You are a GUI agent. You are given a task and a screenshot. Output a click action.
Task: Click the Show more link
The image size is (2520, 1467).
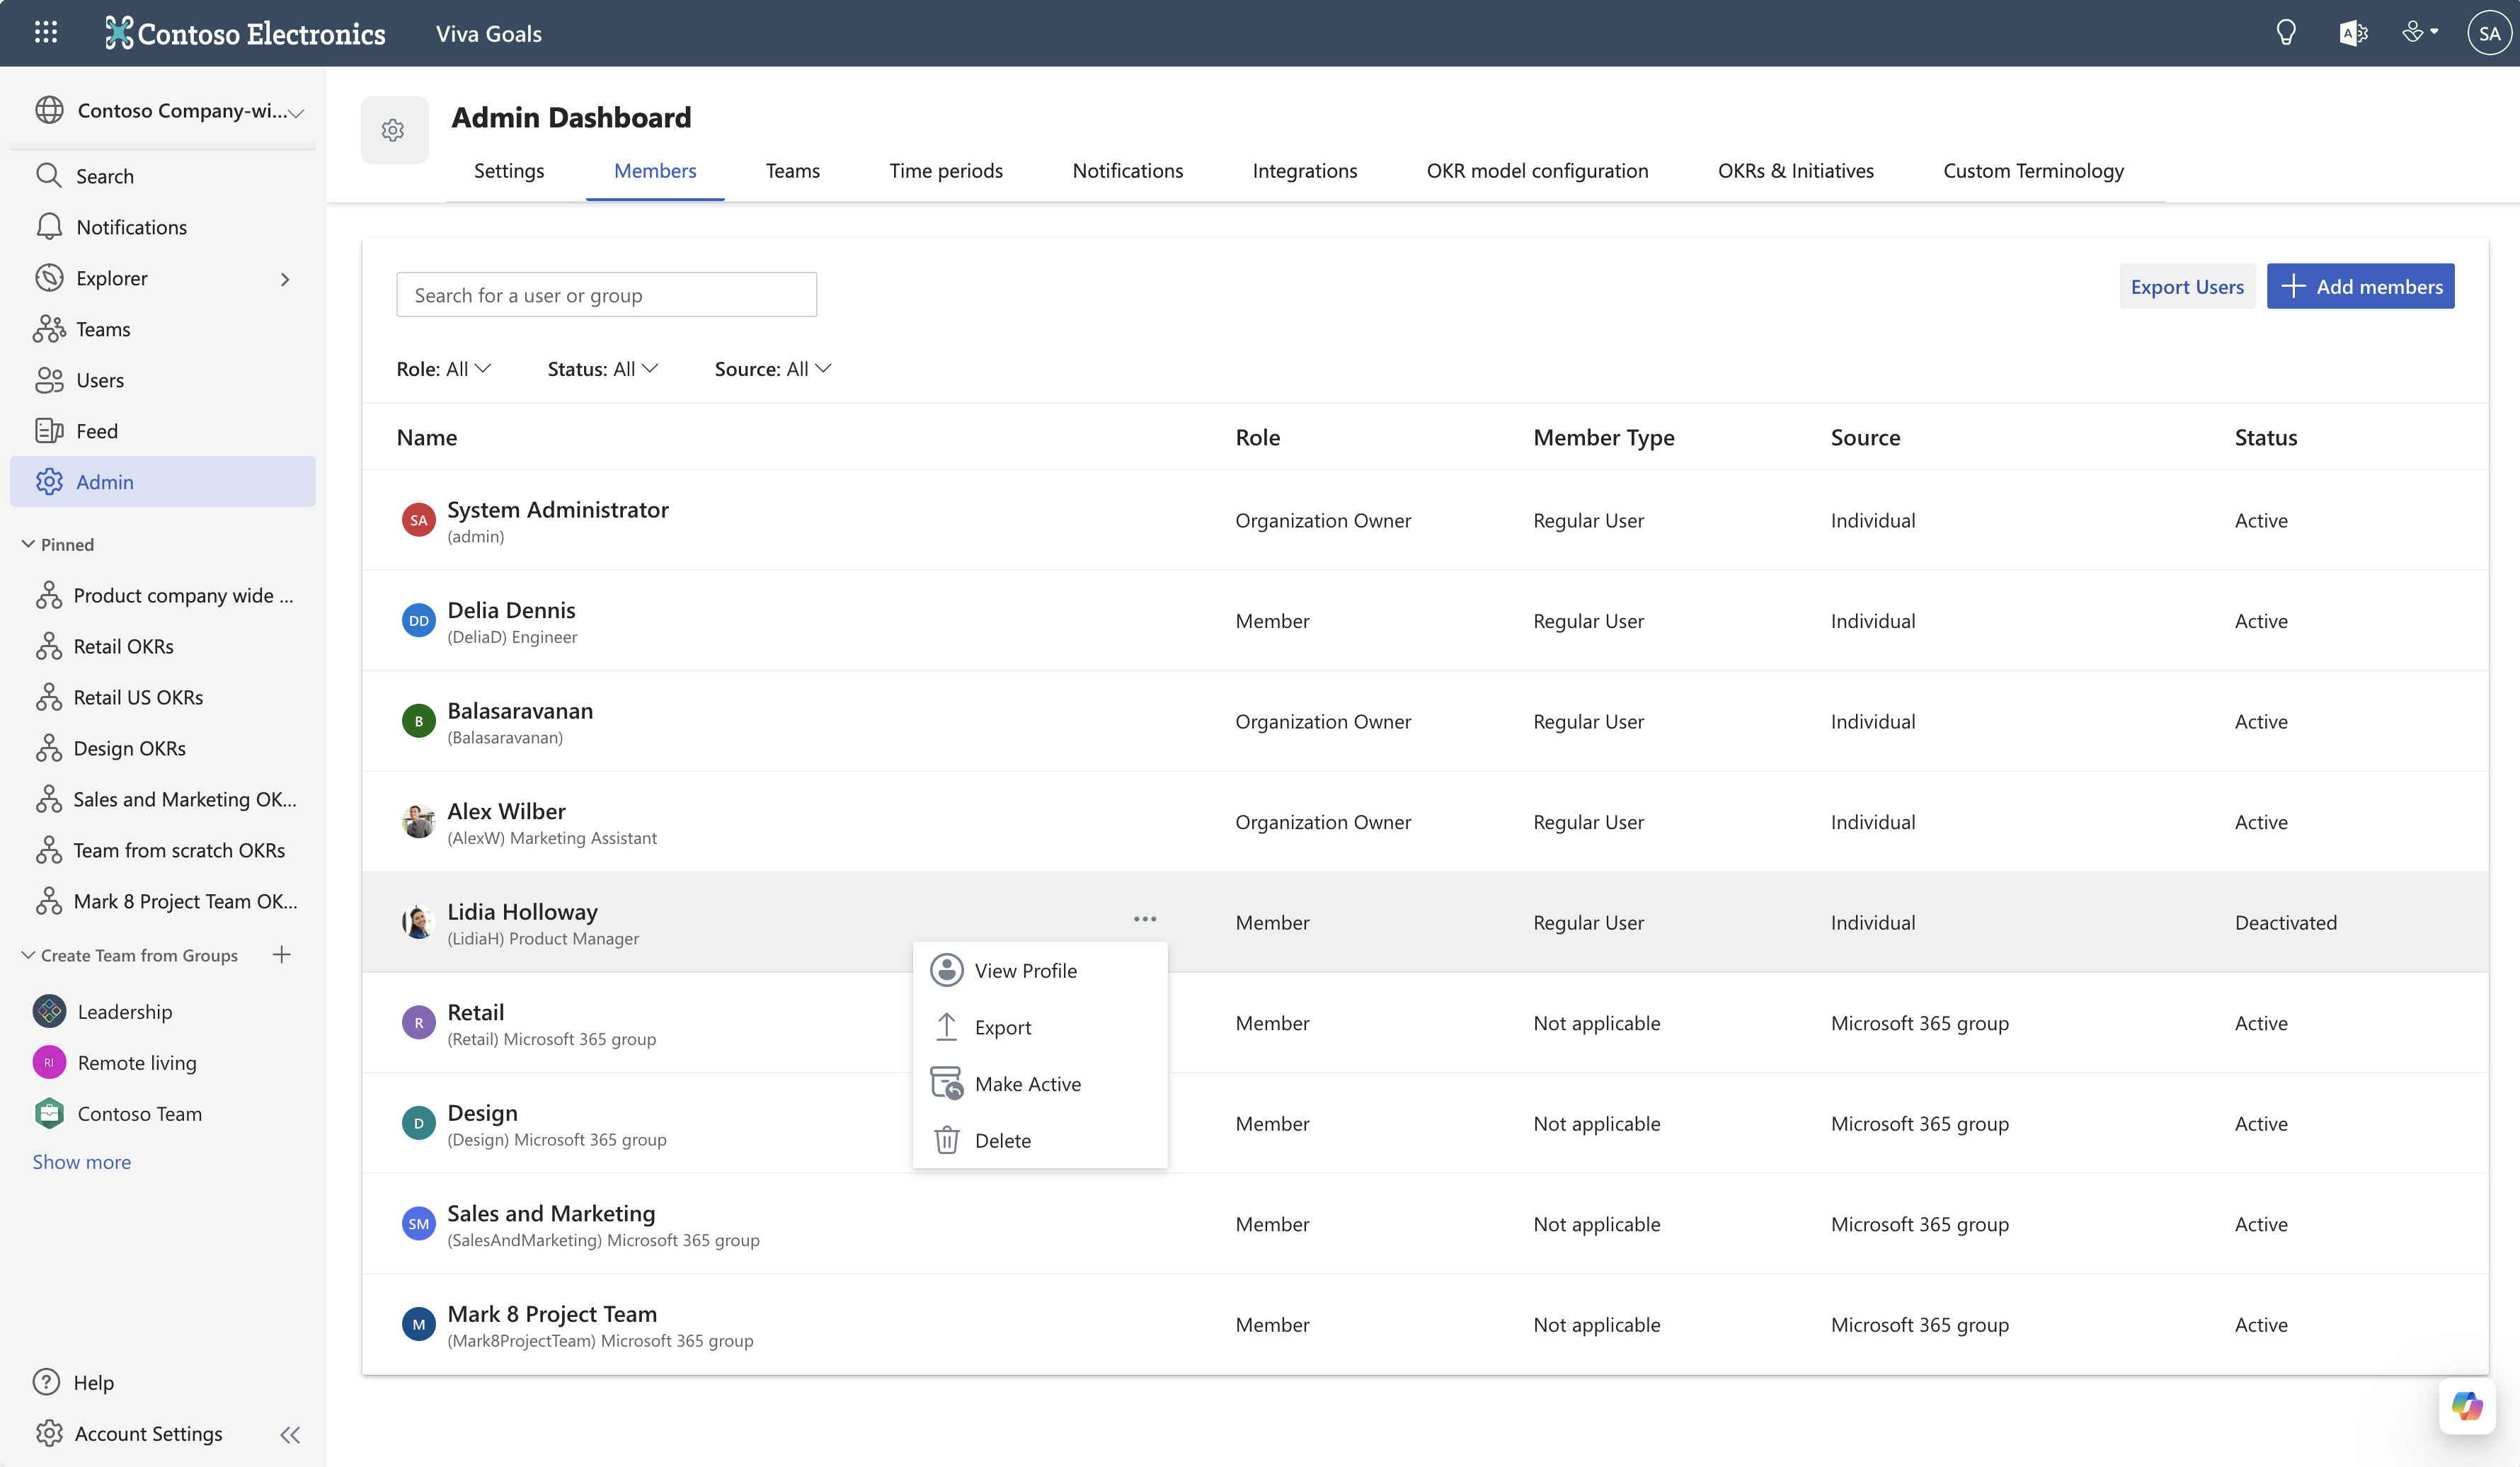[82, 1162]
